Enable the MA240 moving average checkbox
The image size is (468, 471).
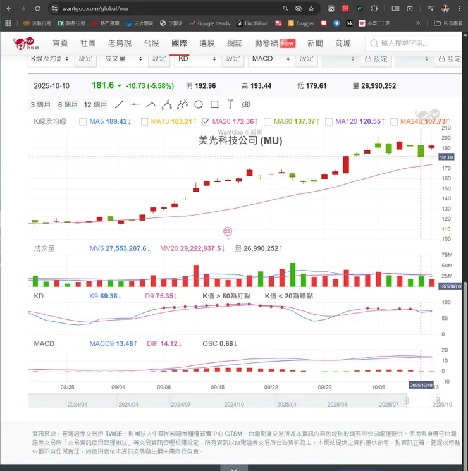pos(394,121)
